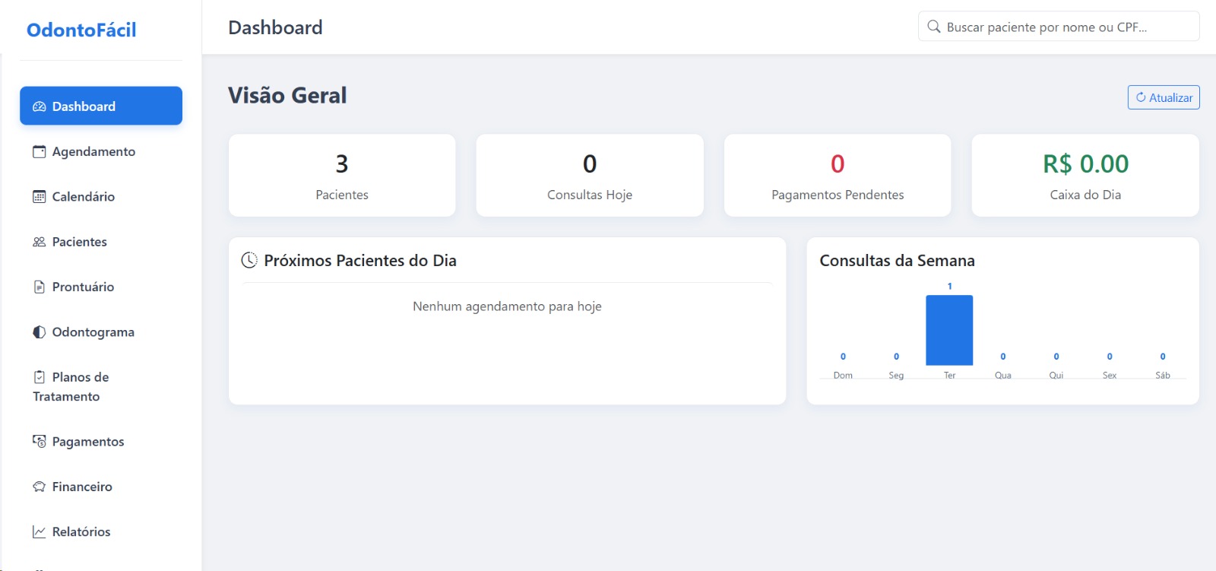The height and width of the screenshot is (571, 1216).
Task: Click the Planos de Tratamento clipboard icon
Action: pos(40,377)
